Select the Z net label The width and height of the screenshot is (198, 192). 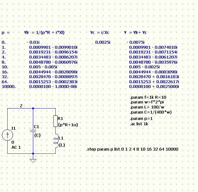pos(21,106)
